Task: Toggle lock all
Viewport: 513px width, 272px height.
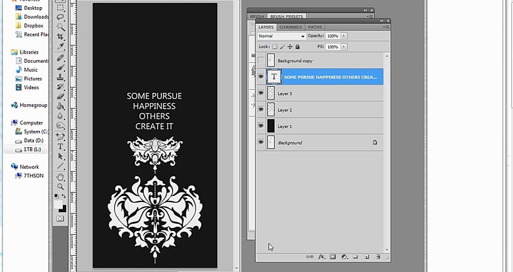Action: pyautogui.click(x=298, y=47)
